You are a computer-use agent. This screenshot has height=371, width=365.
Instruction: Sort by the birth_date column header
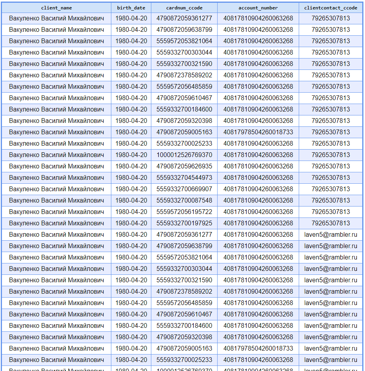pos(131,8)
